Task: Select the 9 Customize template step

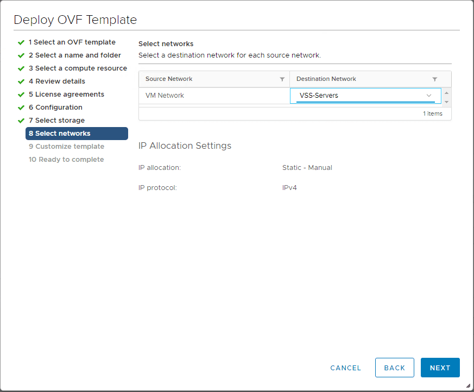Action: tap(66, 146)
